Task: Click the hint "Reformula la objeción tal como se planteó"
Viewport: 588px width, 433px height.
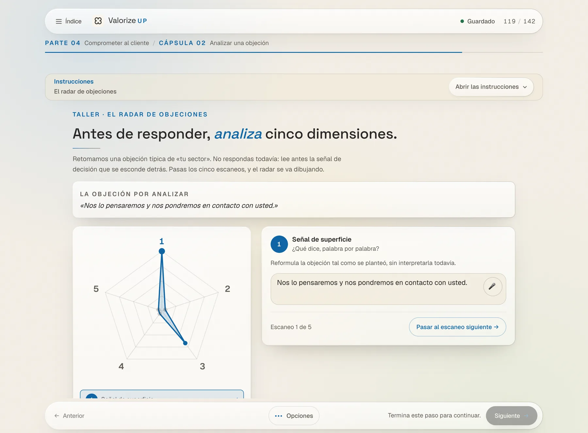Action: point(363,263)
